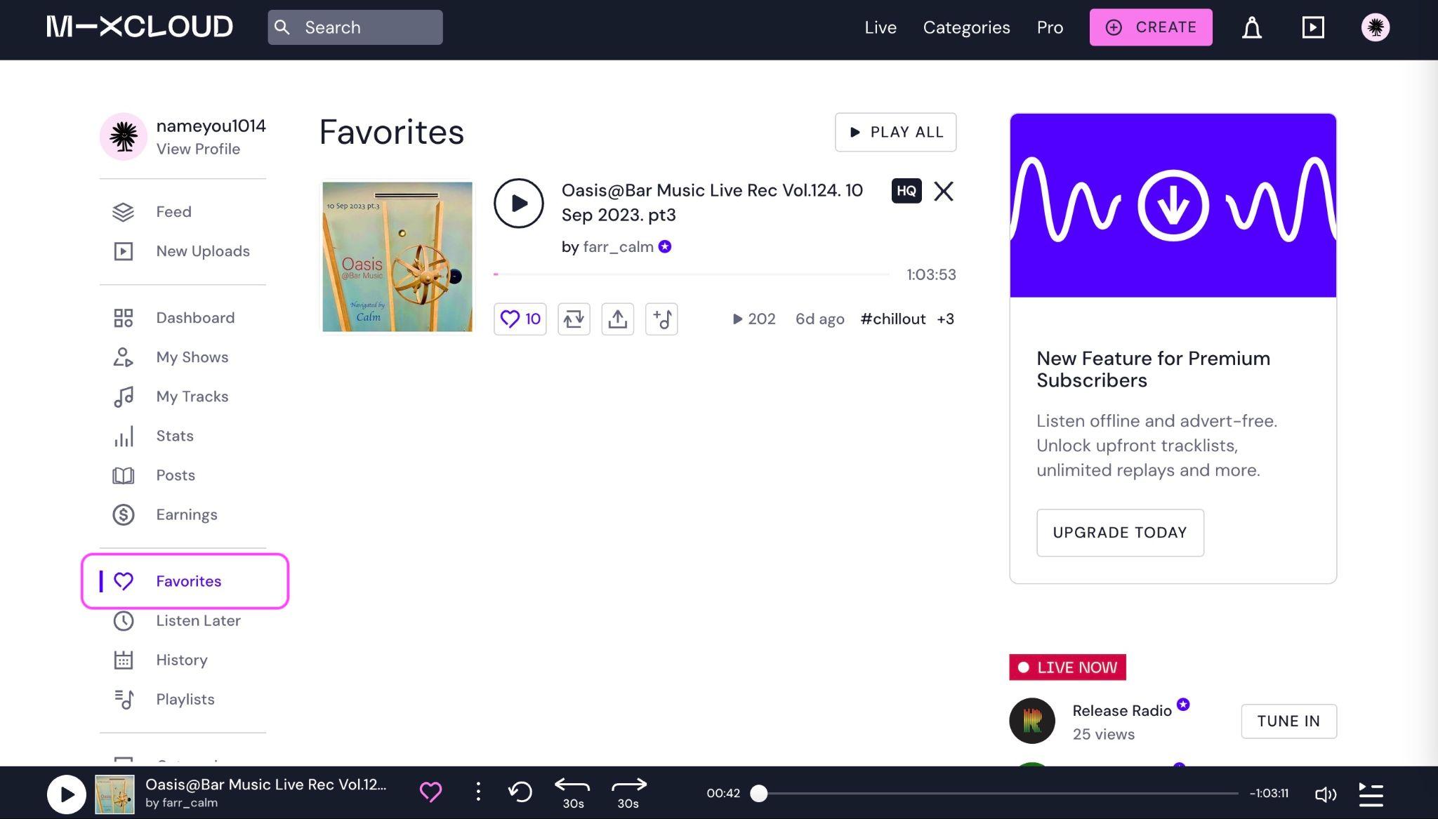Screen dimensions: 1438x819
Task: Open the up next queue icon
Action: [x=1371, y=794]
